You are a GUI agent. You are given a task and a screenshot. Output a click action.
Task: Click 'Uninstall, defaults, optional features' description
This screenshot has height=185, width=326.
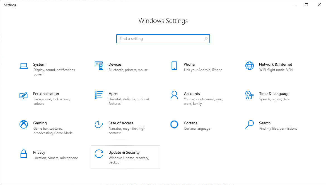click(129, 101)
